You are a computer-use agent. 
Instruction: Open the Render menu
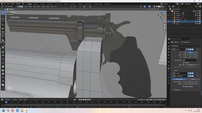click(13, 4)
